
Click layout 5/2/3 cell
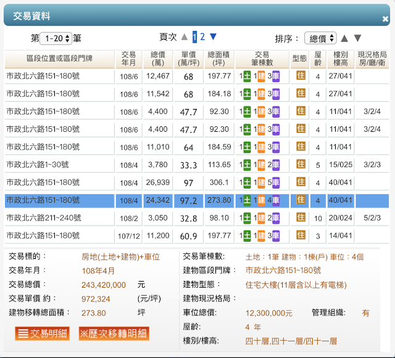(x=372, y=218)
